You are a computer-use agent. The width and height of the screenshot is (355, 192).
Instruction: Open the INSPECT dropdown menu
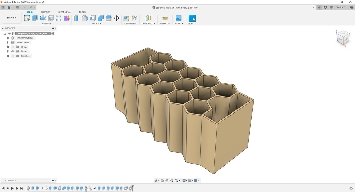coord(165,24)
